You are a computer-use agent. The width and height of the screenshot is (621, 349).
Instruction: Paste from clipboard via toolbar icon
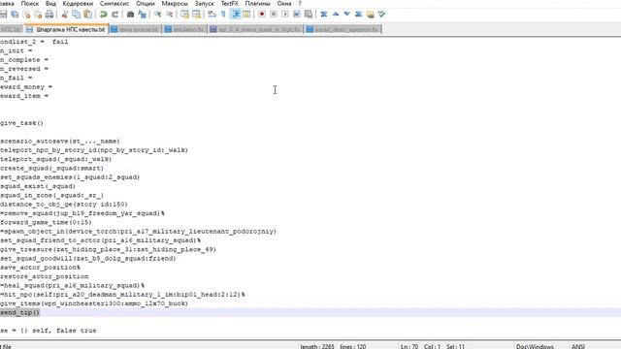tap(88, 15)
